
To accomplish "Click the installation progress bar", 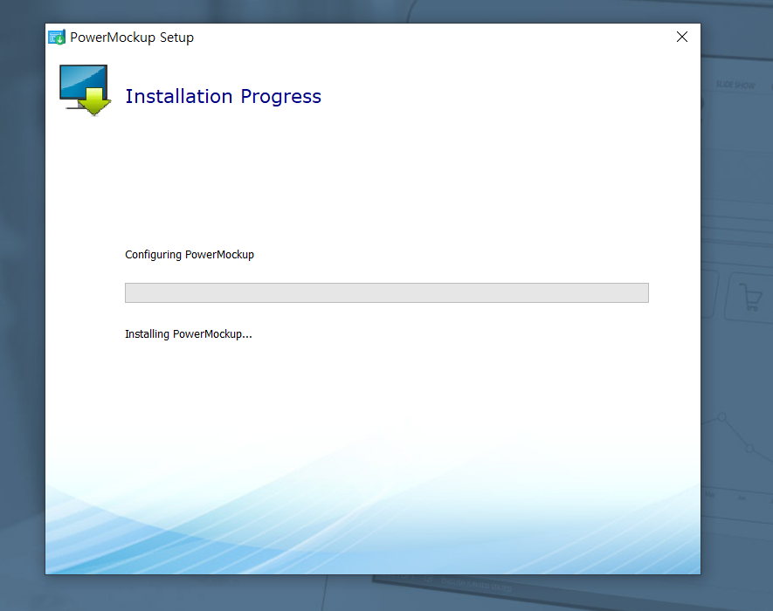I will (386, 292).
